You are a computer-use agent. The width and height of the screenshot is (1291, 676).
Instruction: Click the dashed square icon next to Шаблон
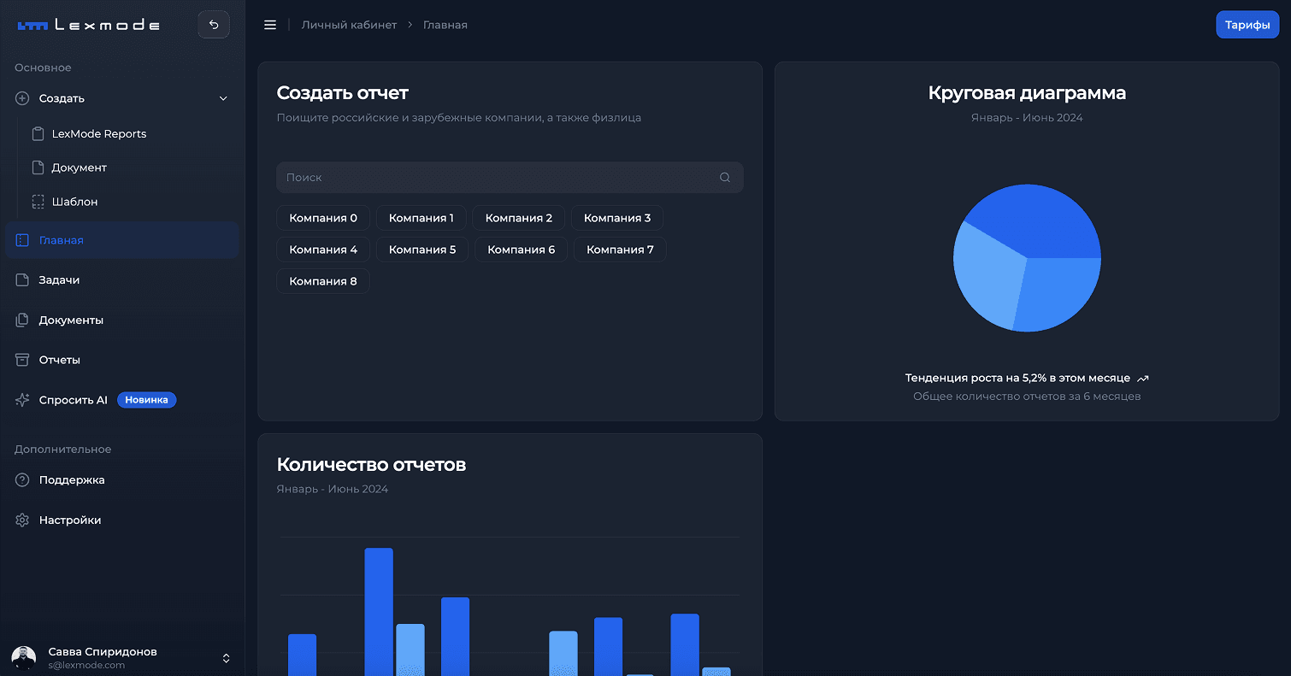[x=38, y=202]
